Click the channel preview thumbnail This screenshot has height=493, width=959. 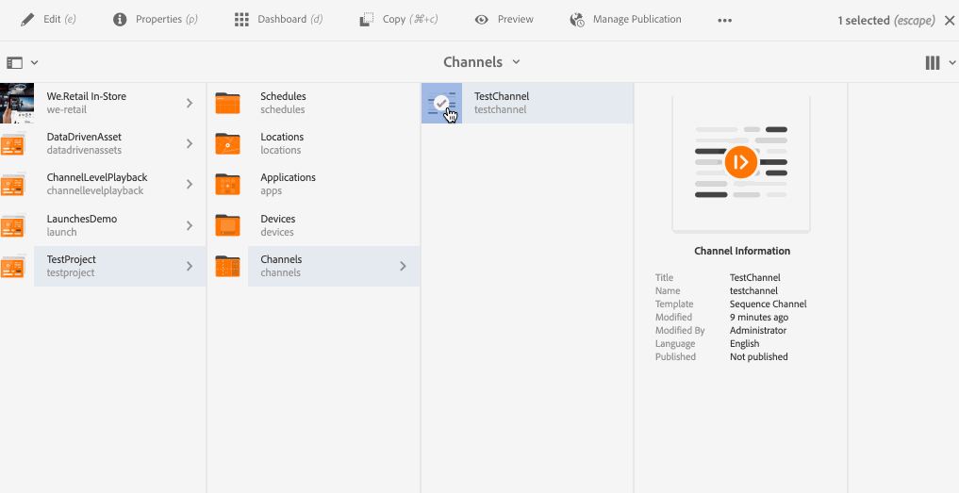(x=740, y=162)
